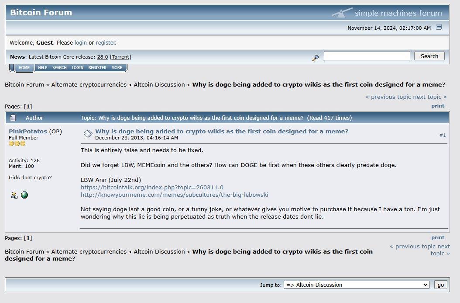Open the LOGIN menu item
This screenshot has height=303, width=460.
pos(77,68)
